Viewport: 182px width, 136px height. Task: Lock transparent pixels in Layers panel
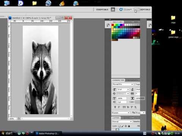coord(119,126)
